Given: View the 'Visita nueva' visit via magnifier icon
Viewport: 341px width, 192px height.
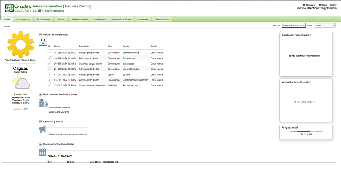Looking at the screenshot, I should [x=50, y=63].
